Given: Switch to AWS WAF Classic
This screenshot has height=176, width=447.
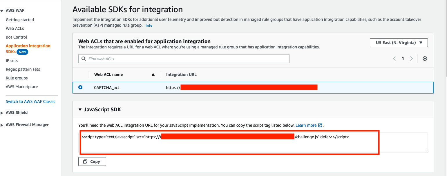Looking at the screenshot, I should pyautogui.click(x=30, y=101).
